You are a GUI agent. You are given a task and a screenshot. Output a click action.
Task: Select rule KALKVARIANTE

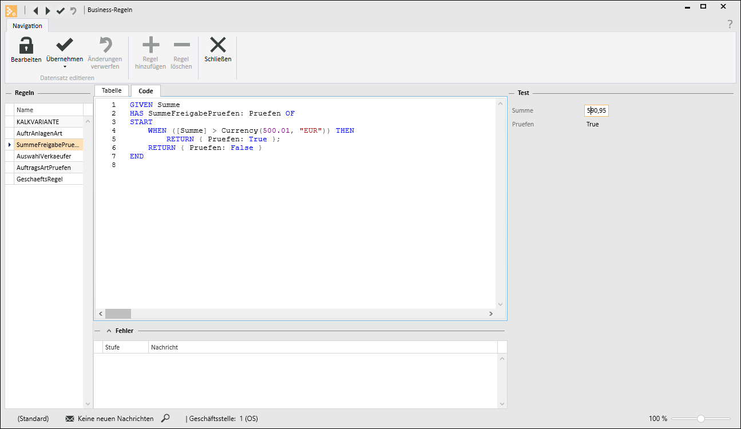(x=49, y=122)
